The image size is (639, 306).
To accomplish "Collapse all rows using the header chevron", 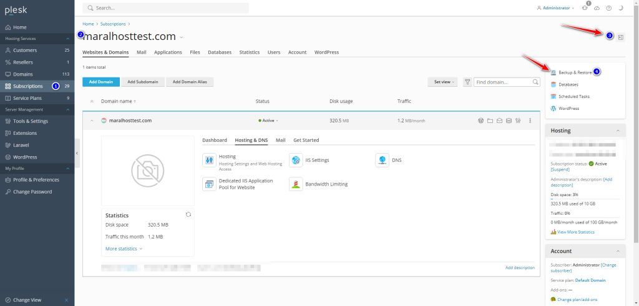I will point(92,101).
